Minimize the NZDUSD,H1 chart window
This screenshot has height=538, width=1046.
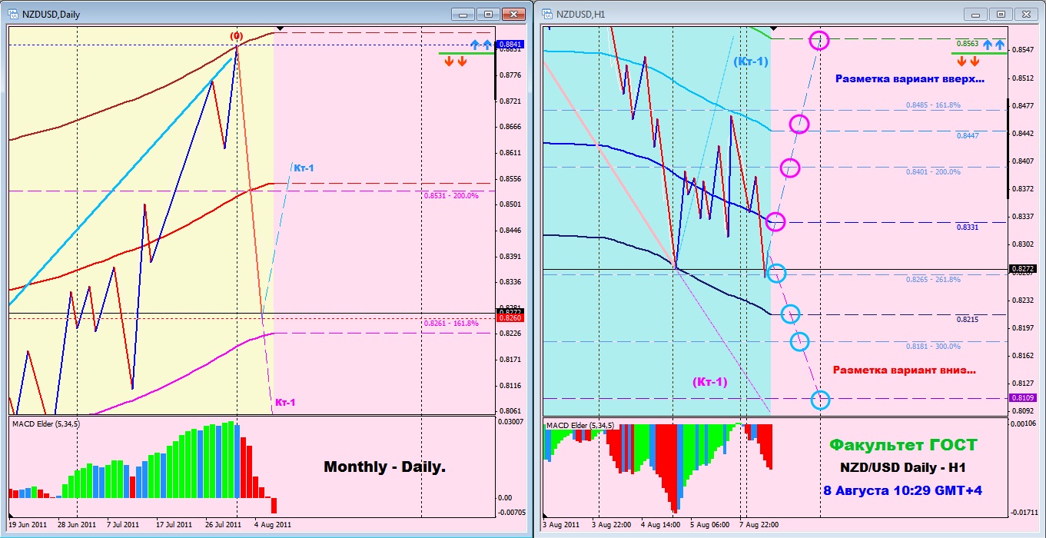pyautogui.click(x=975, y=14)
